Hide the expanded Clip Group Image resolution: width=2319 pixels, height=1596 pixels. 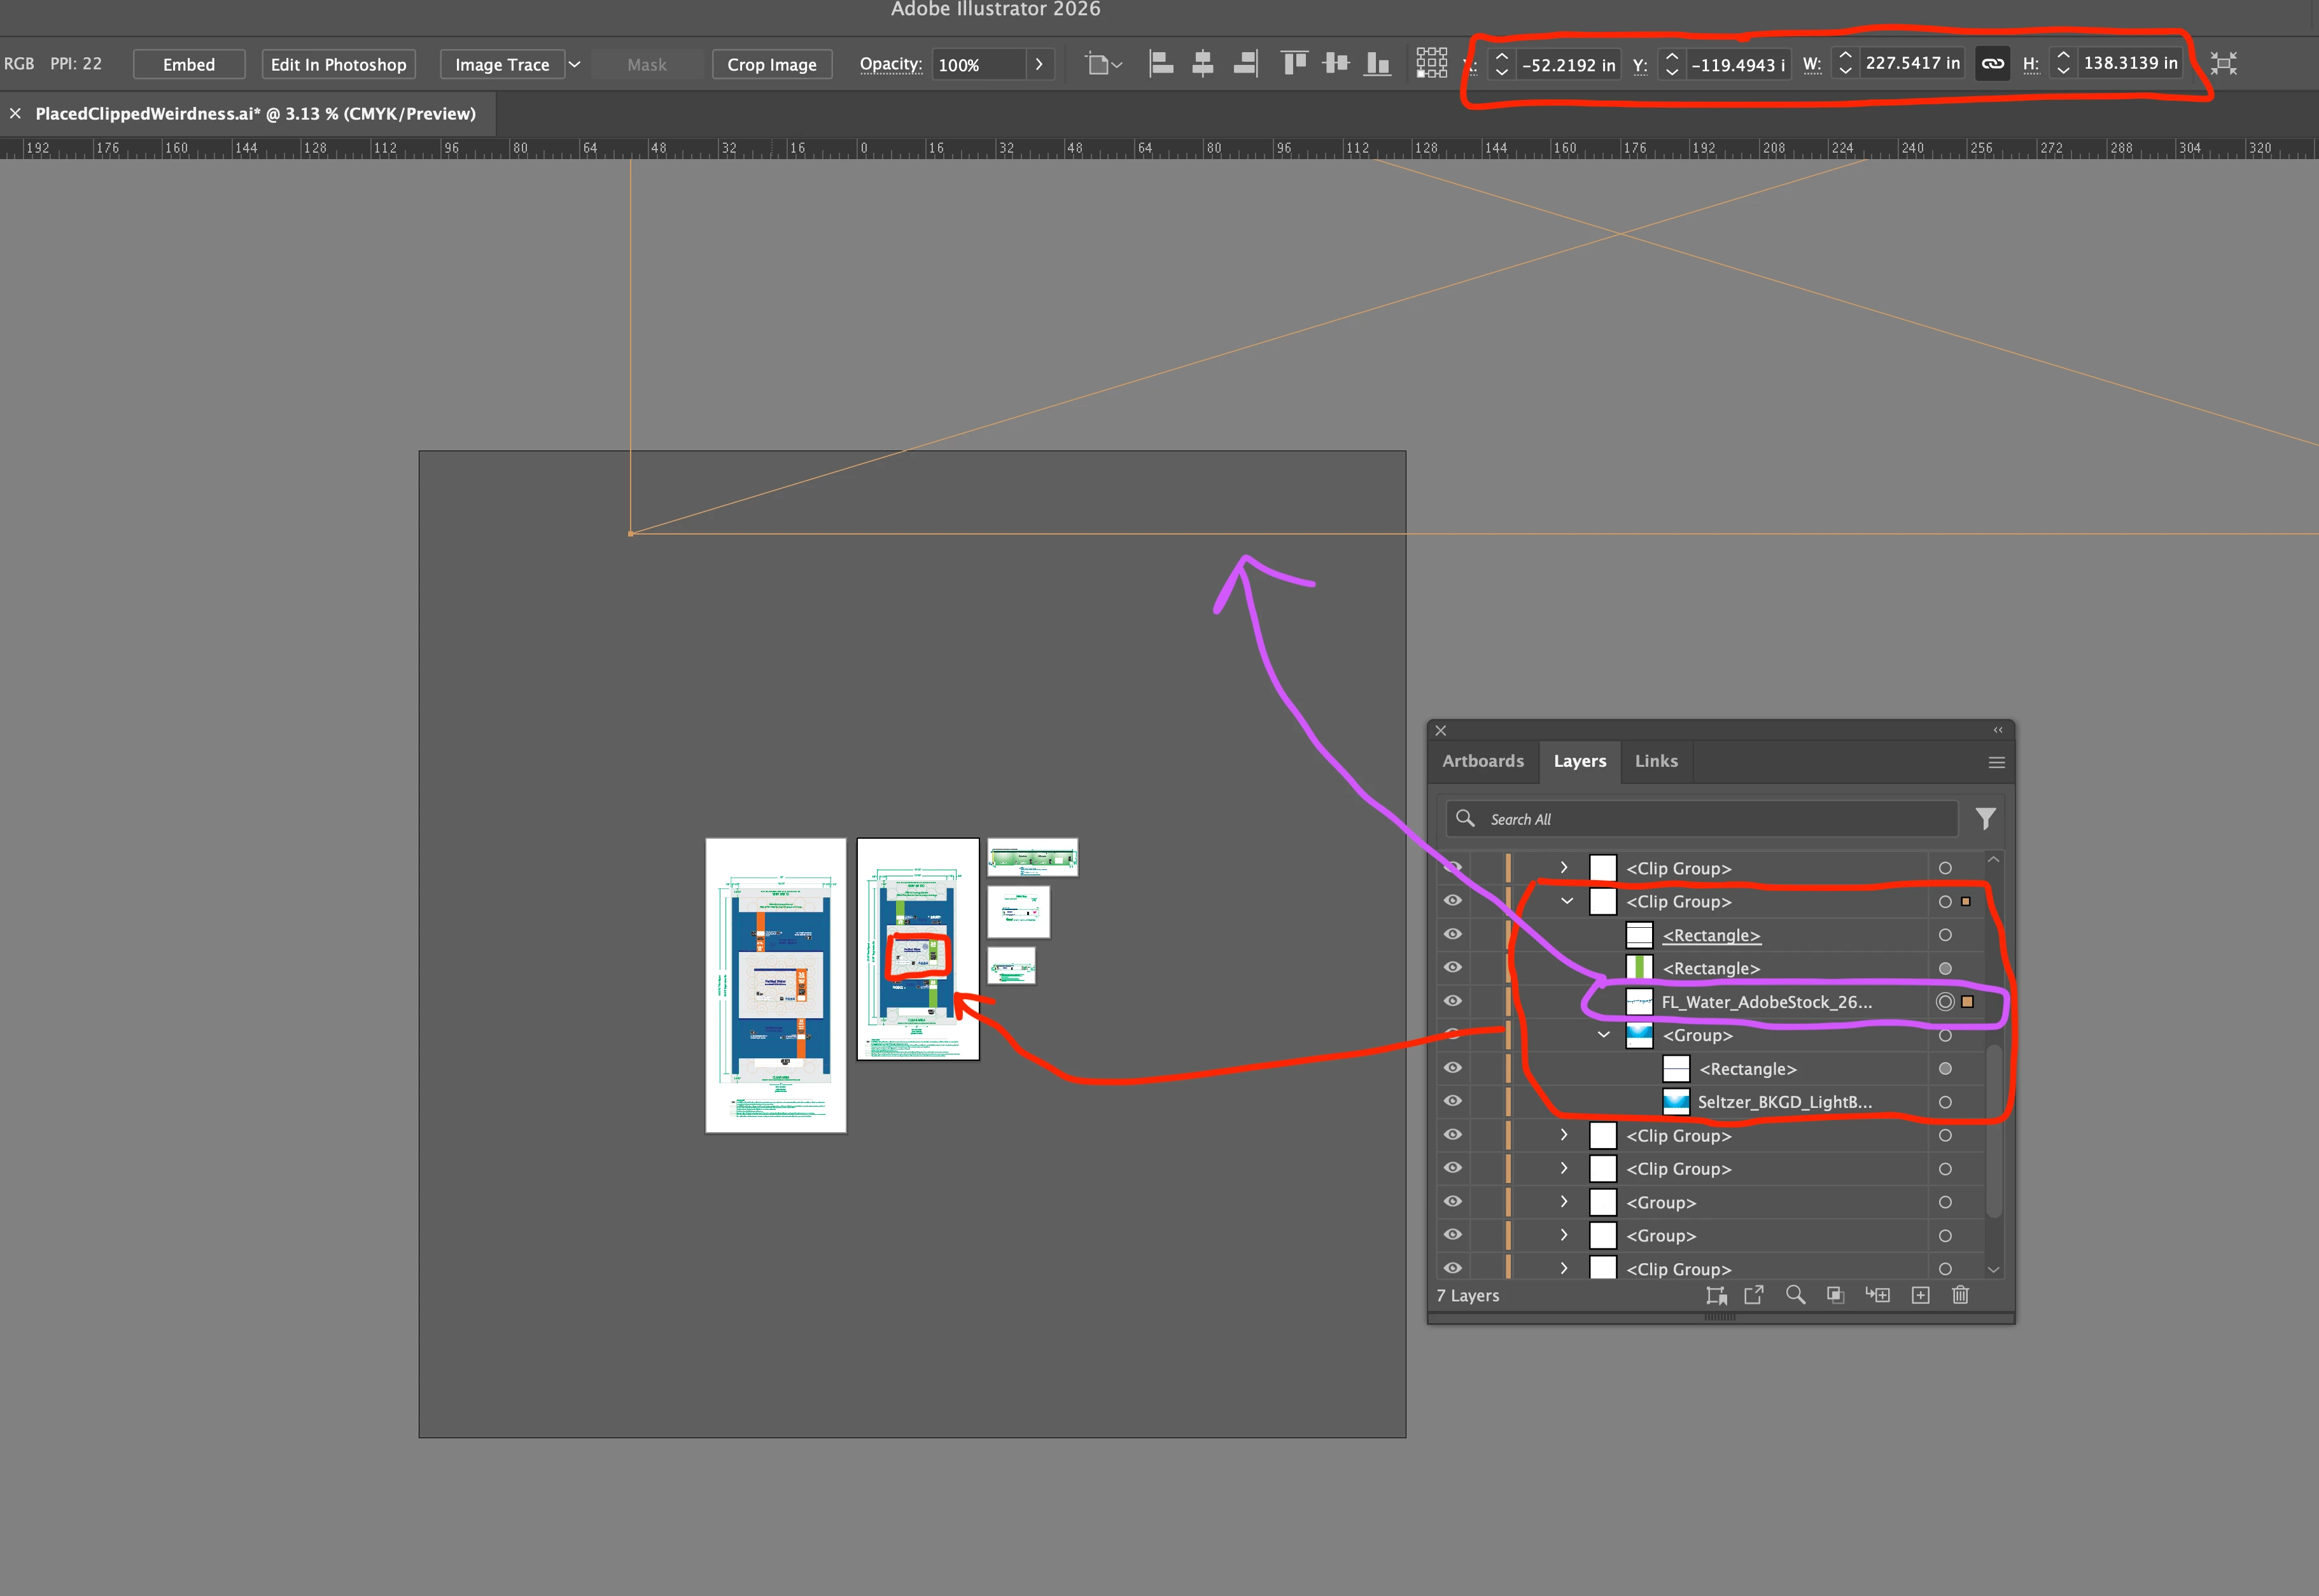click(x=1453, y=901)
